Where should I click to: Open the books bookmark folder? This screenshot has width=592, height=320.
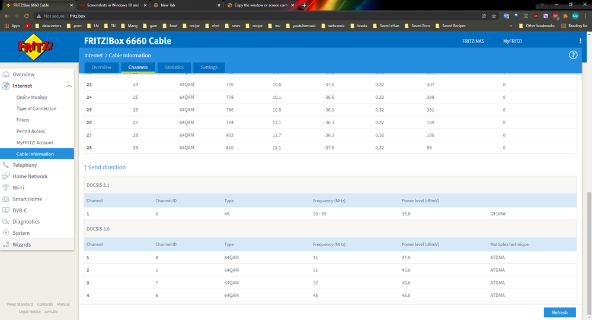[x=359, y=25]
